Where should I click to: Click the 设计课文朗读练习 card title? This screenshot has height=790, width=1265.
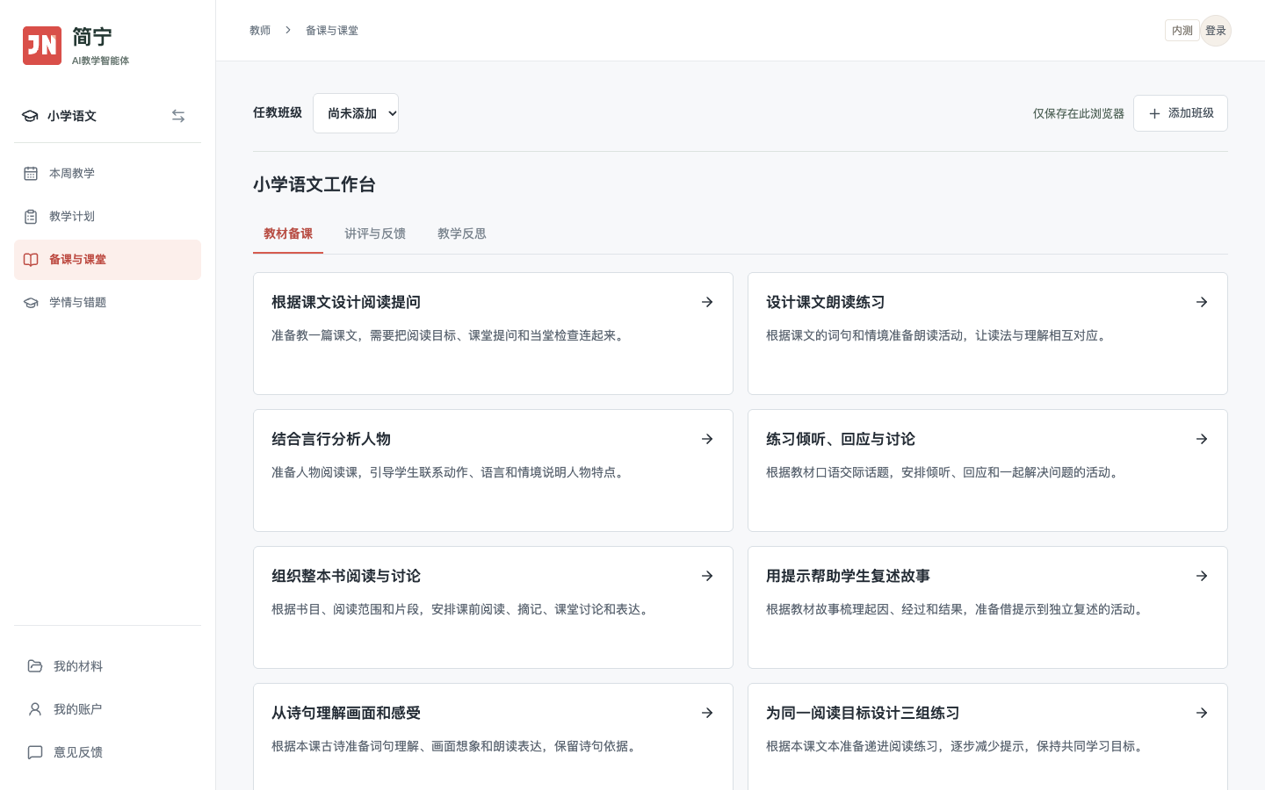(x=826, y=302)
